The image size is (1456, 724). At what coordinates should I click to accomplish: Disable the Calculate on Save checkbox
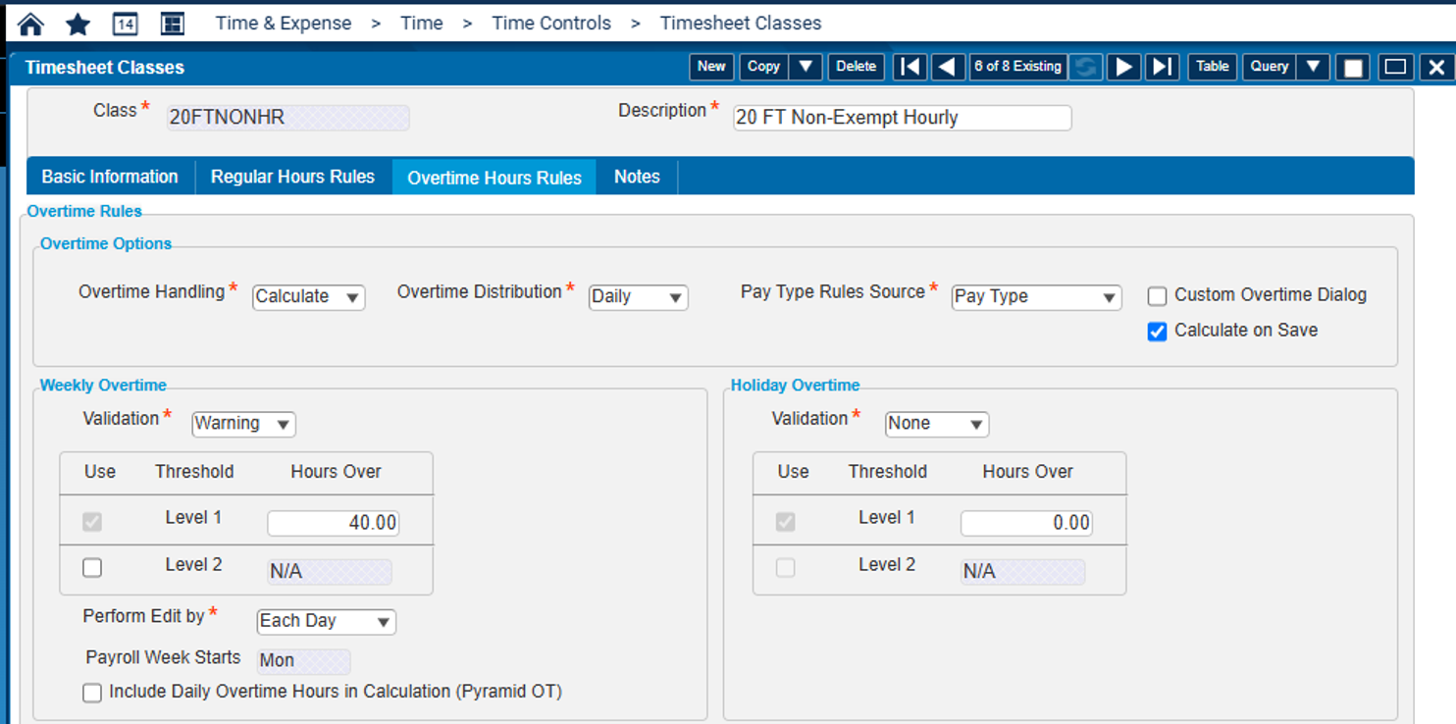pyautogui.click(x=1157, y=332)
